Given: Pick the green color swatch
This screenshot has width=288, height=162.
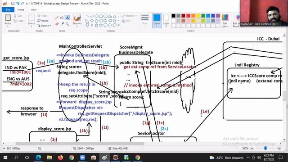Looking at the screenshot, I should (x=203, y=16).
